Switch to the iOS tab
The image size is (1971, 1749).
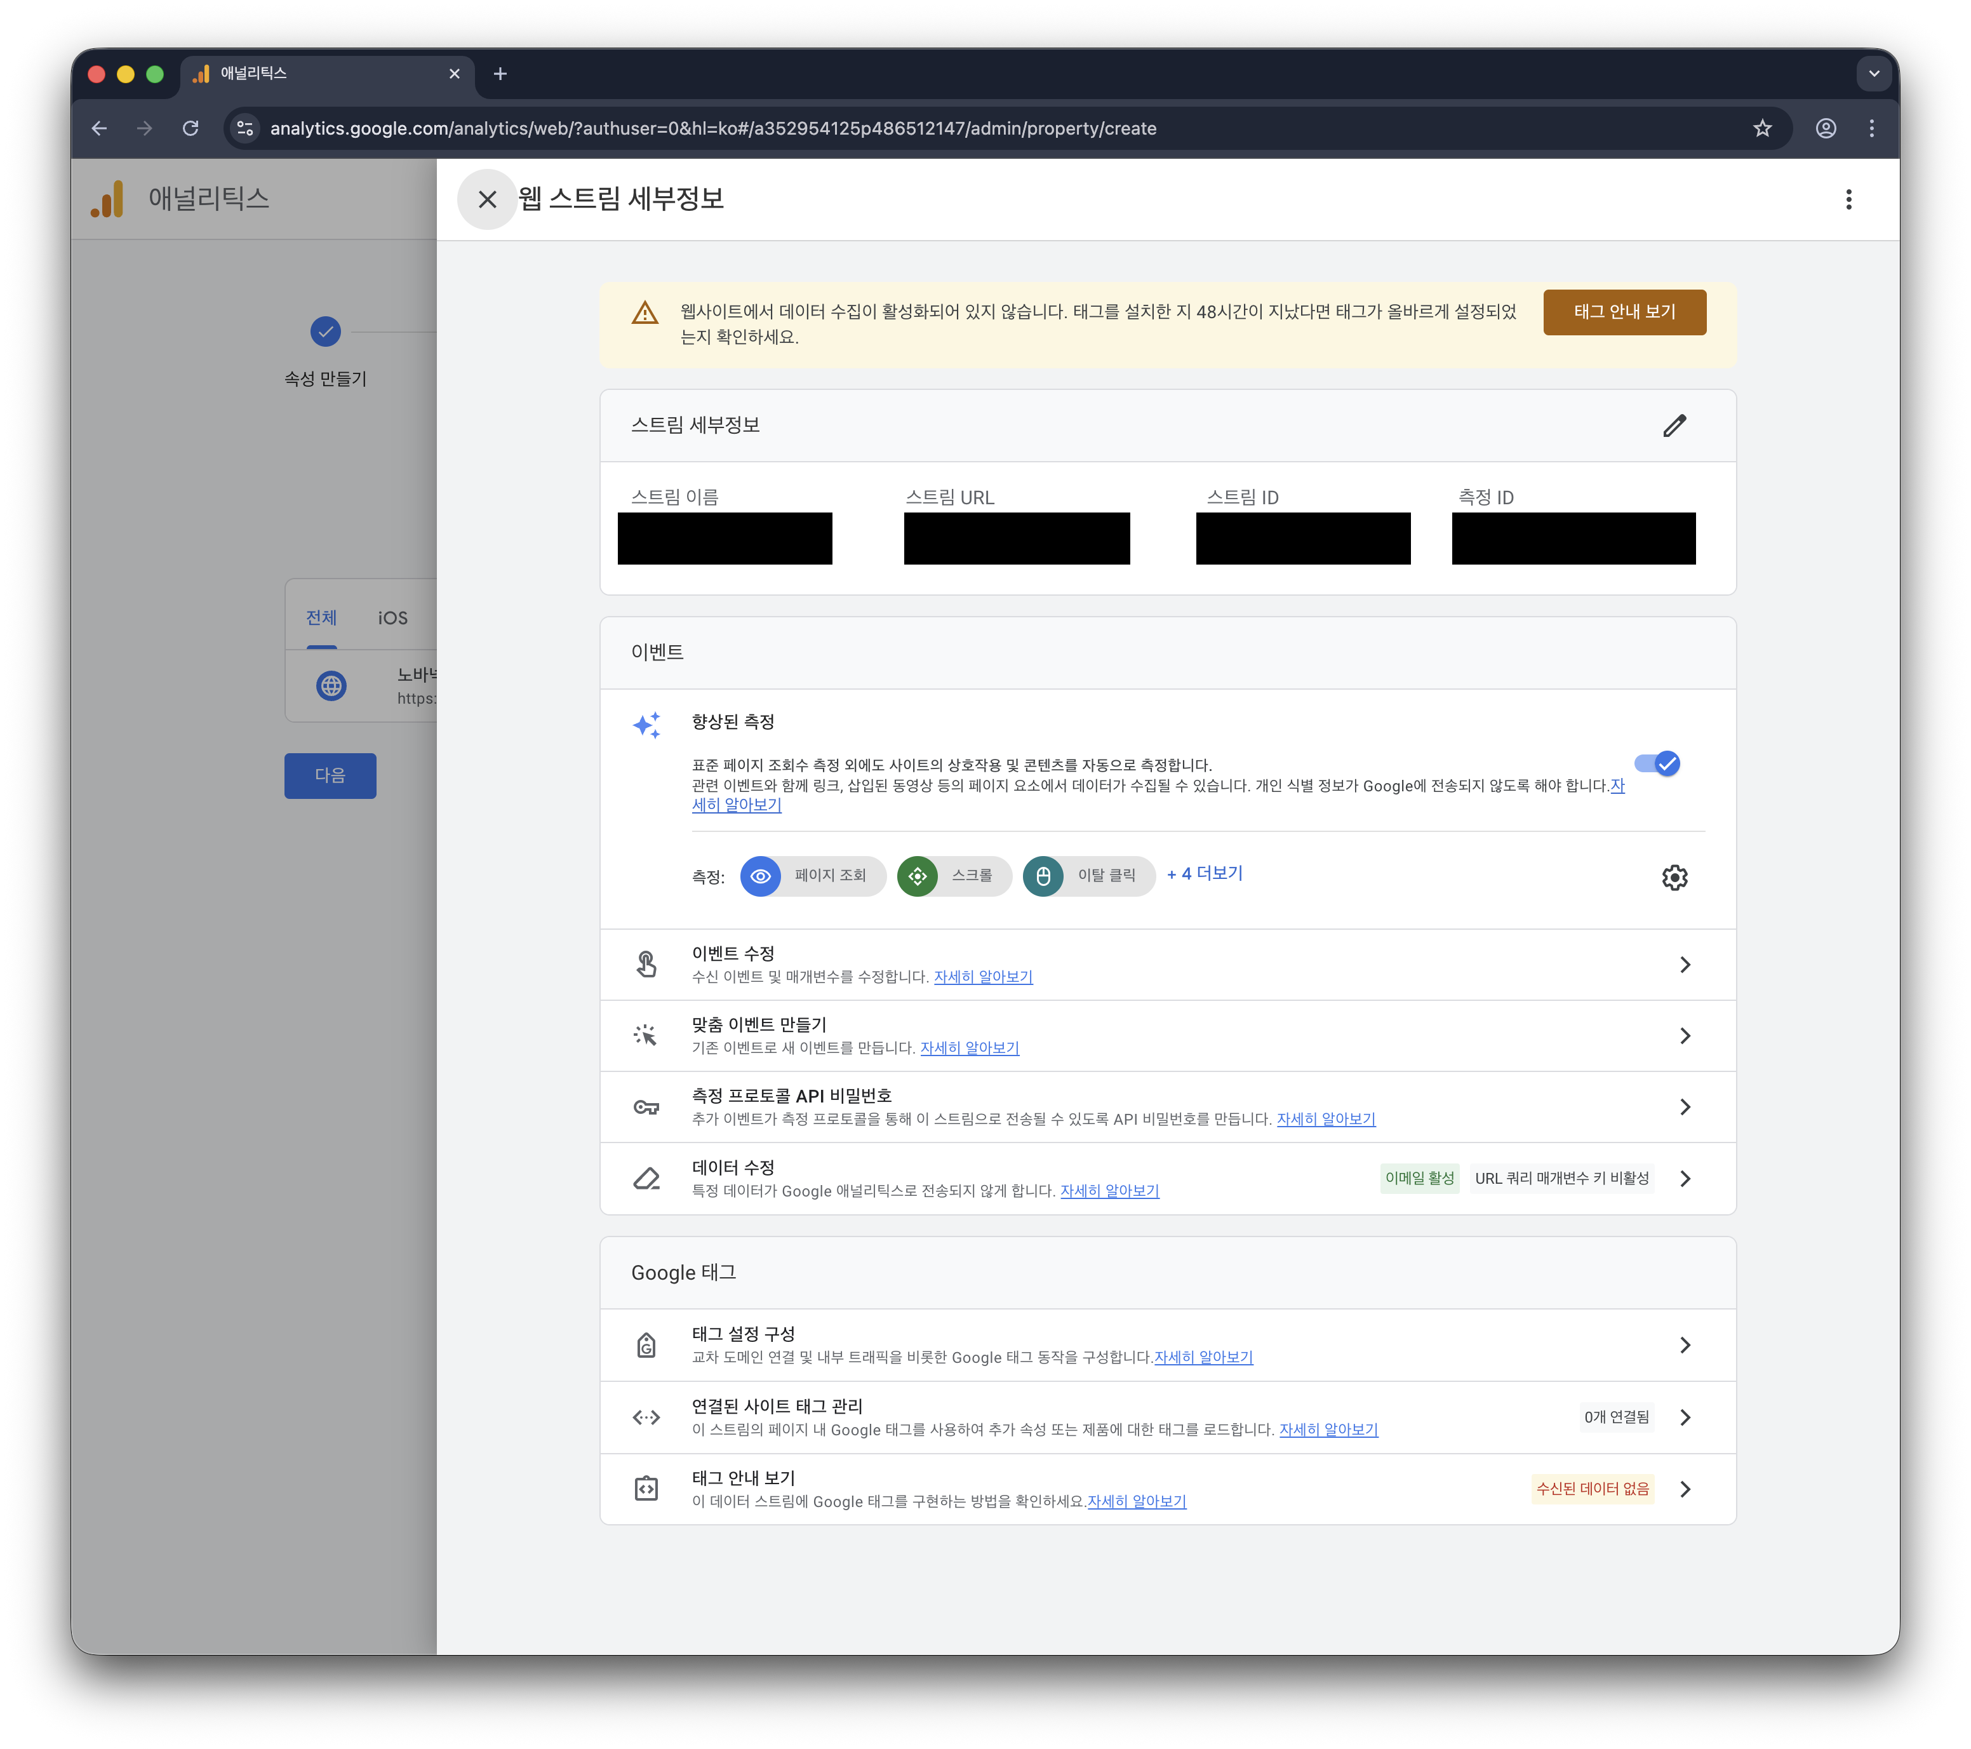click(x=392, y=618)
